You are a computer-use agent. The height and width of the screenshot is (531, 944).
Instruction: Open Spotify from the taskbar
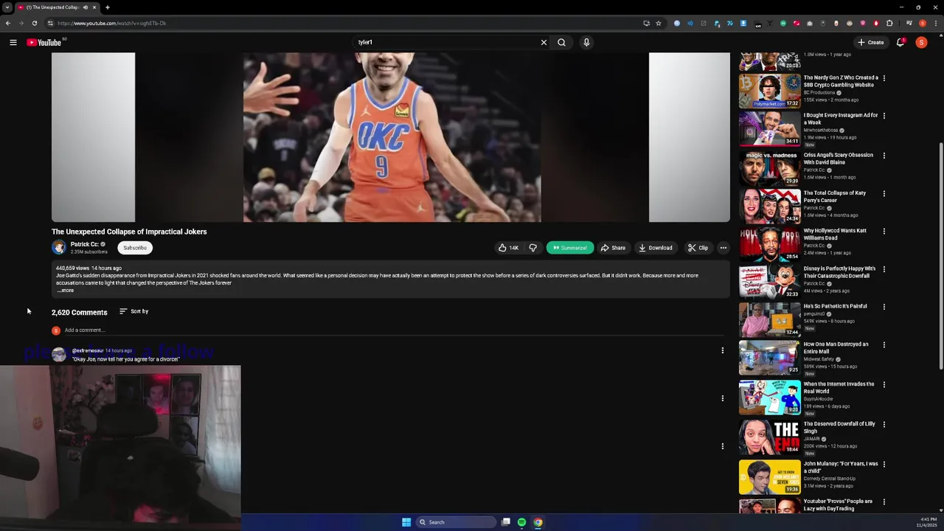coord(521,522)
